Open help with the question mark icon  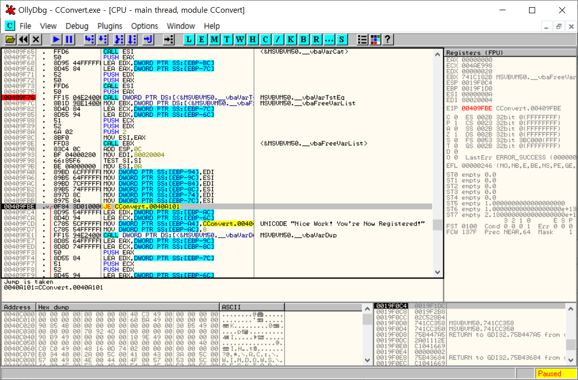pyautogui.click(x=388, y=39)
